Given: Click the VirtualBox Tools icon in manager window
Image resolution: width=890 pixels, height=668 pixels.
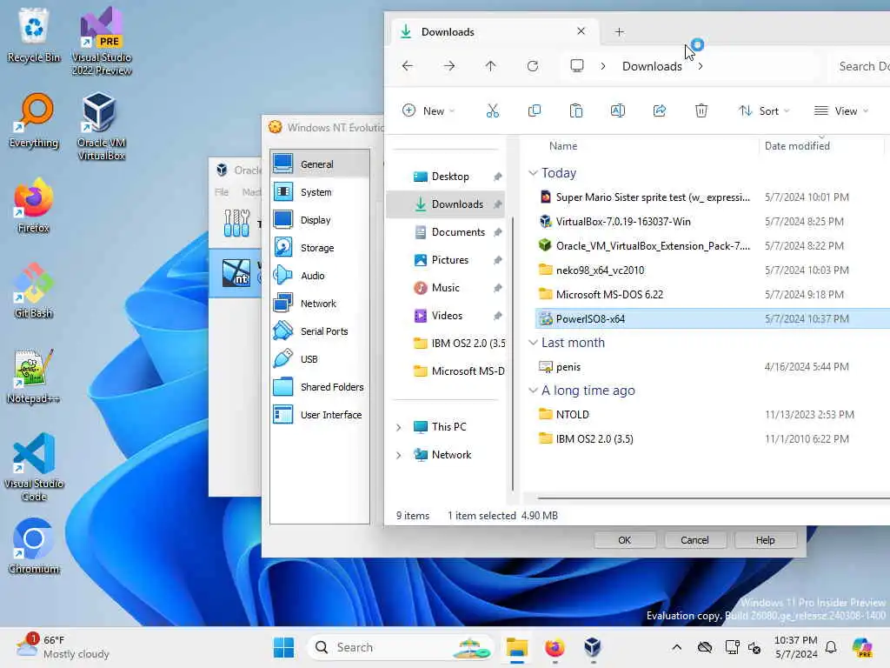Looking at the screenshot, I should (x=236, y=223).
